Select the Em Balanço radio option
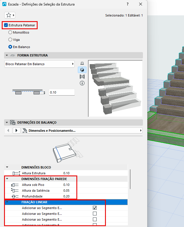This screenshot has height=227, width=184. tap(10, 47)
